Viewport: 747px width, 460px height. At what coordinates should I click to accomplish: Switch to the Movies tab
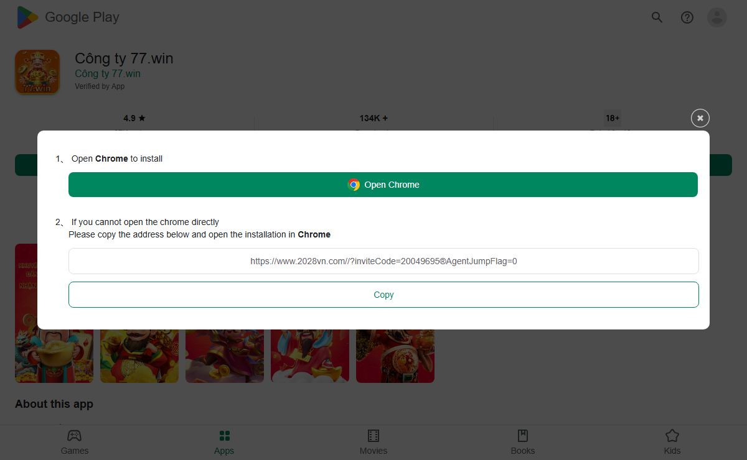pyautogui.click(x=374, y=442)
